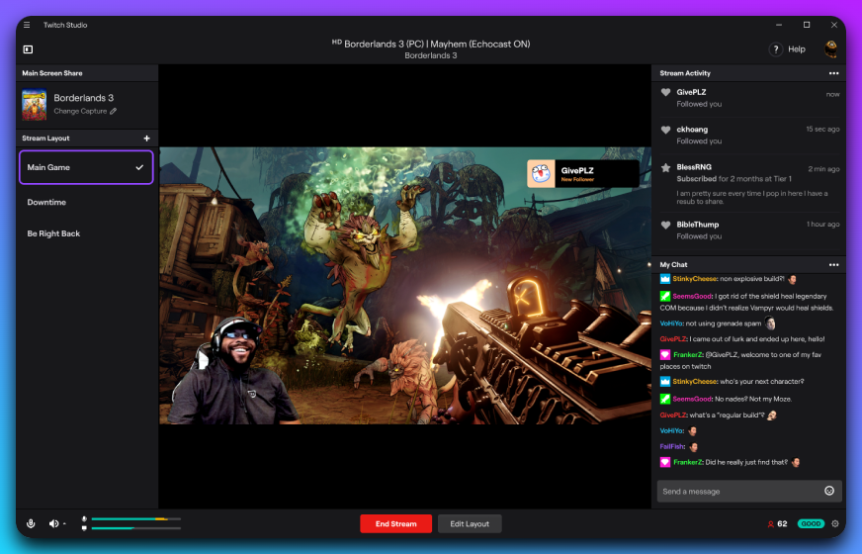Viewport: 862px width, 554px height.
Task: Click the pink heart badge next to FrankerZ's last message
Action: (x=664, y=462)
